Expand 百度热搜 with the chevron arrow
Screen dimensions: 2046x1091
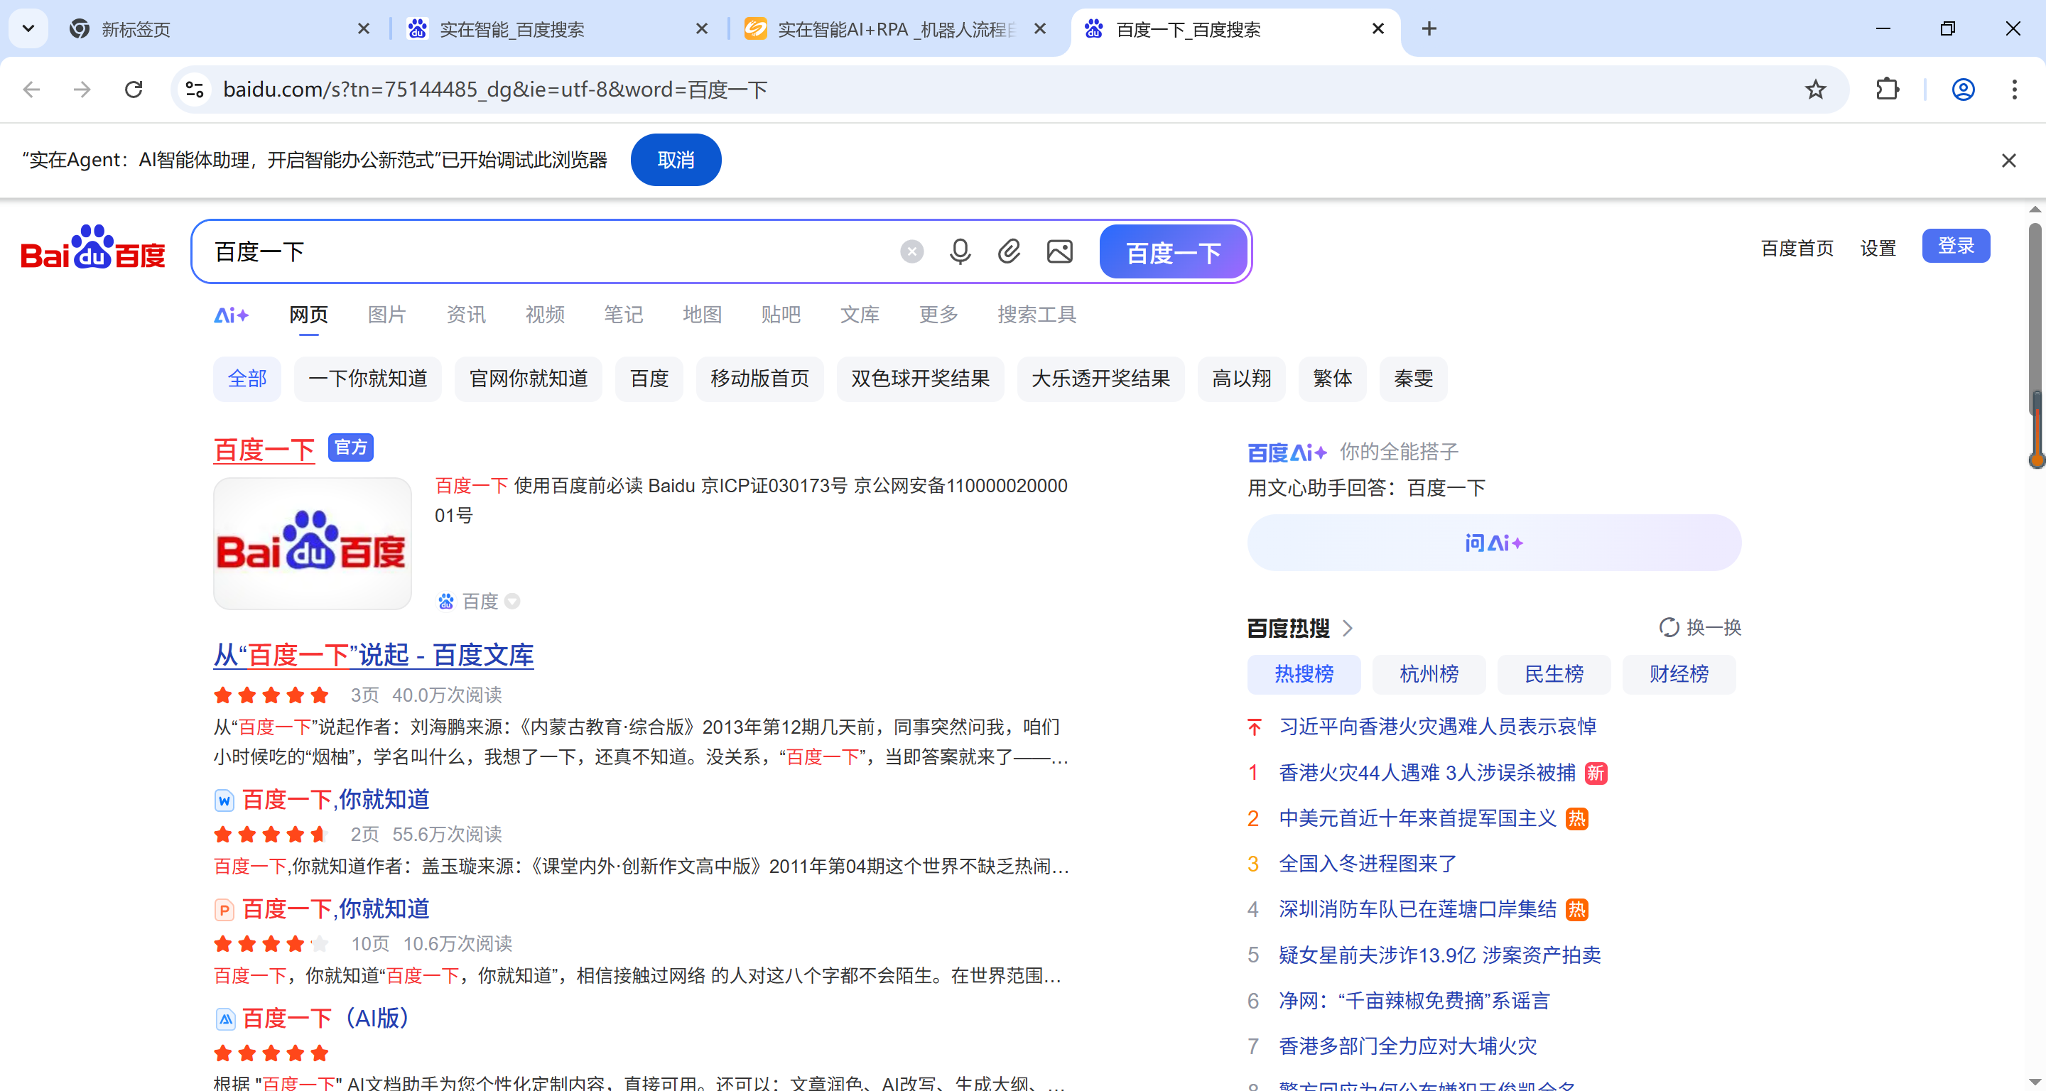coord(1348,628)
